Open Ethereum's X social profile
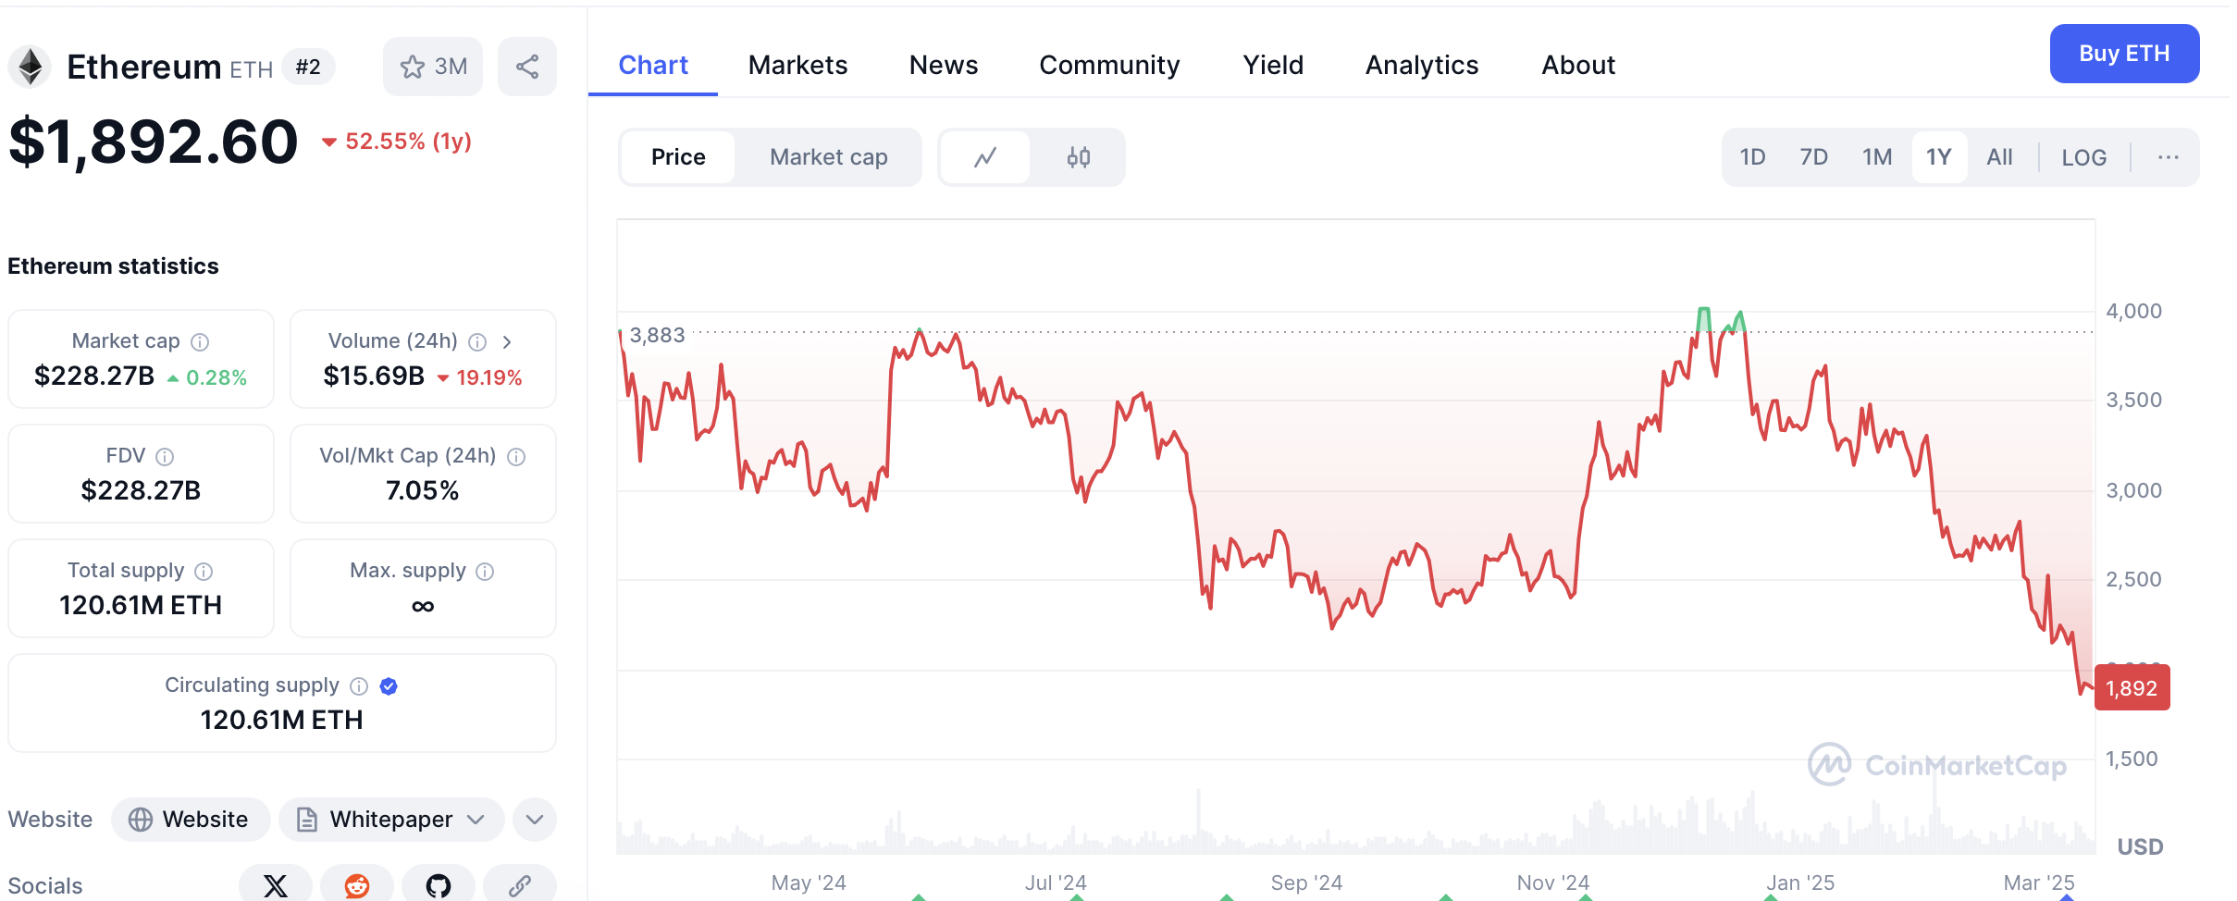The height and width of the screenshot is (901, 2237). tap(276, 885)
